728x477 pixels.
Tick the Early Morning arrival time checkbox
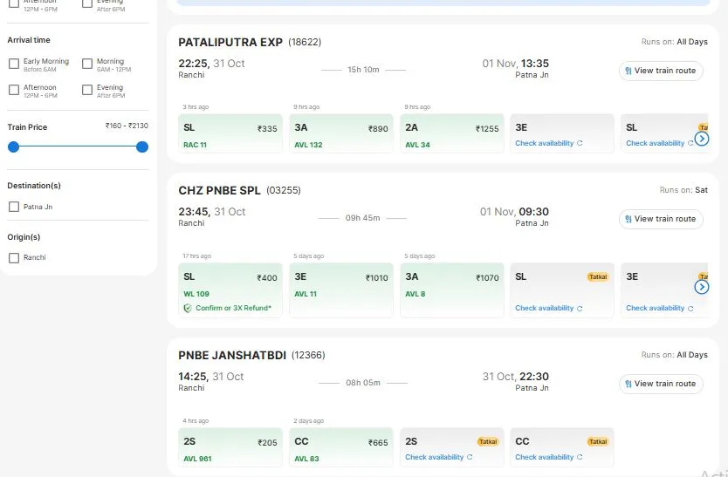tap(14, 64)
